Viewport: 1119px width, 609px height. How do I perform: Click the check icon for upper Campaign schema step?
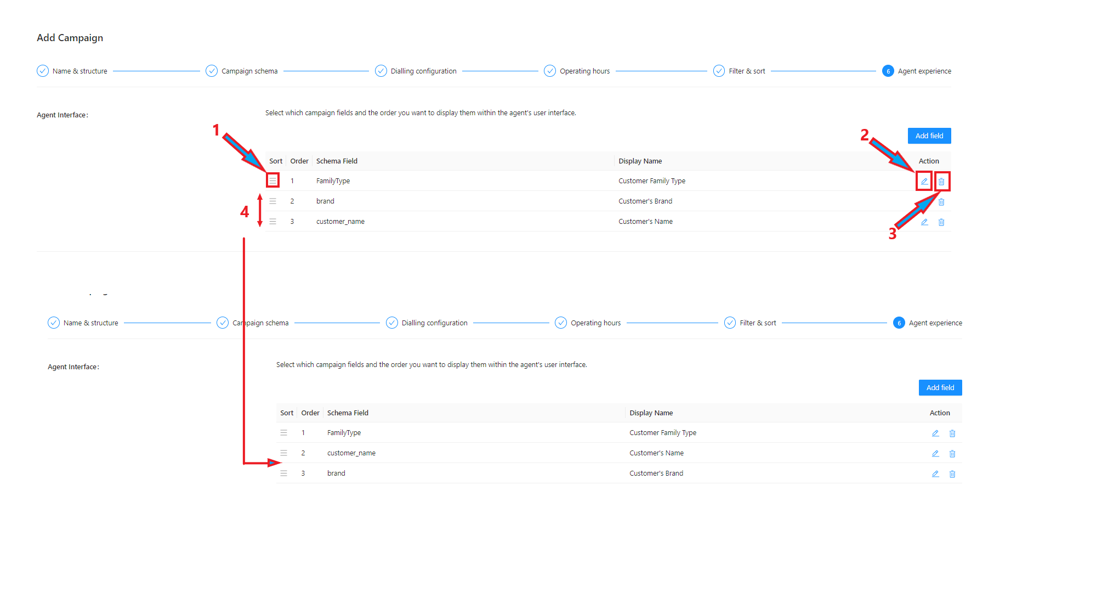[212, 71]
